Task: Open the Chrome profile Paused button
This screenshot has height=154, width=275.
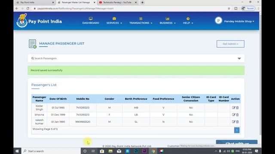Action: (x=248, y=9)
